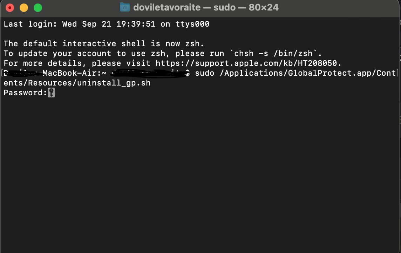401x253 pixels.
Task: Click the Password: prompt text
Action: (25, 93)
